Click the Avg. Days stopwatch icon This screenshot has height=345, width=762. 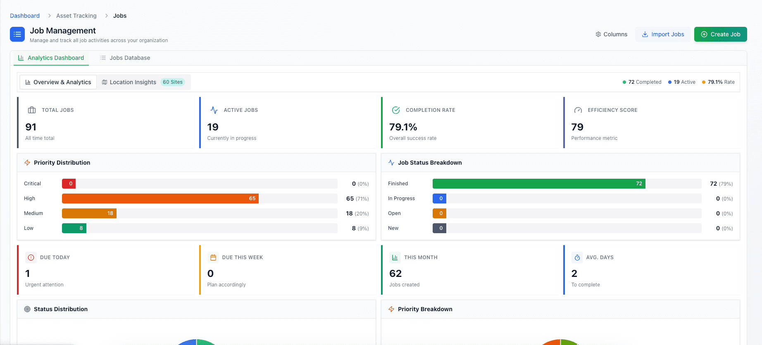(577, 258)
